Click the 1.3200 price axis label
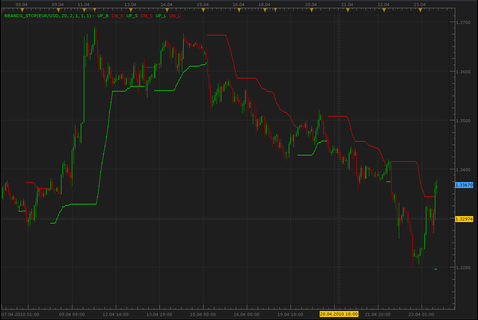 pyautogui.click(x=463, y=268)
